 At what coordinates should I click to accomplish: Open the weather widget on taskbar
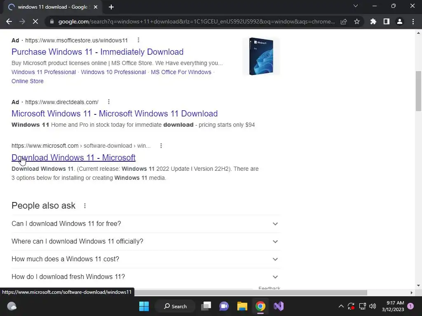click(12, 306)
